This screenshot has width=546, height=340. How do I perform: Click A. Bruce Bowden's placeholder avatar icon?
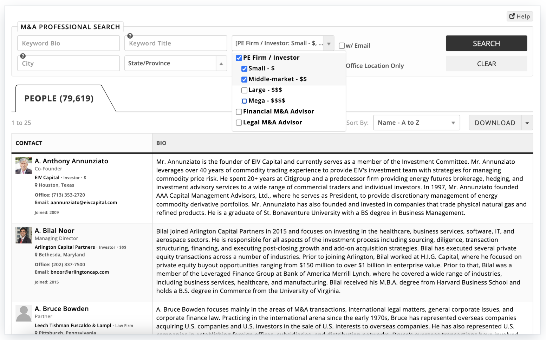(24, 313)
